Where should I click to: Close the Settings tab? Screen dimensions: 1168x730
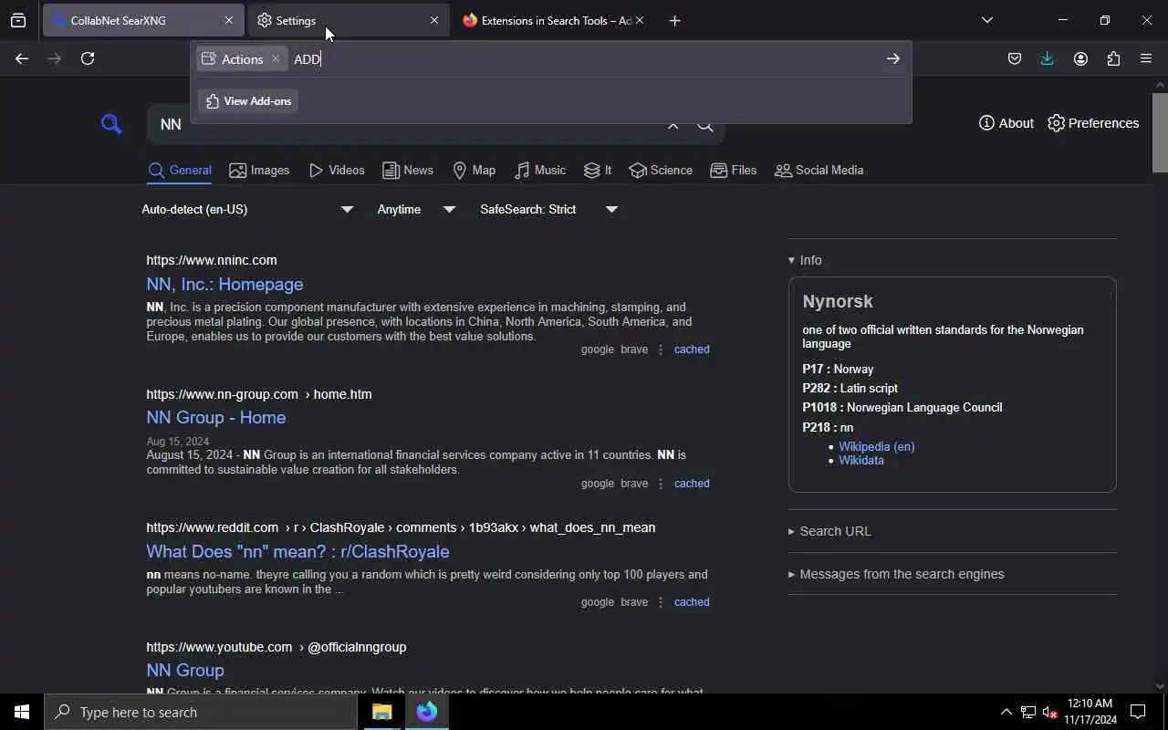point(434,20)
